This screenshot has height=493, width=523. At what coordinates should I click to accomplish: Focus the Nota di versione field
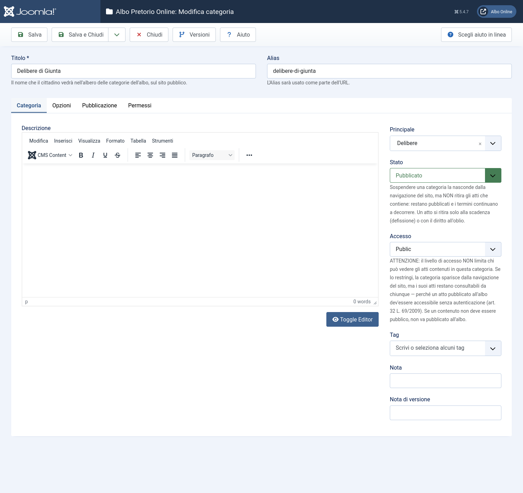click(446, 413)
